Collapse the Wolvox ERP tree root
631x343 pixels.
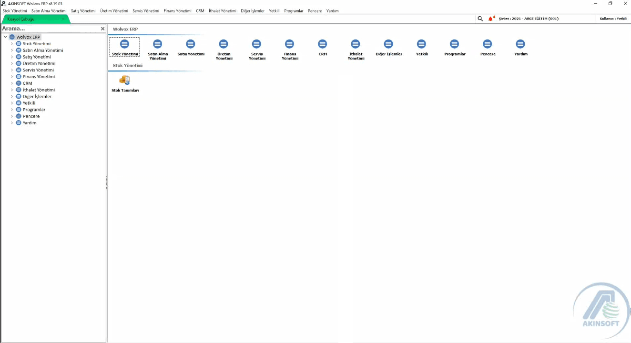coord(5,37)
